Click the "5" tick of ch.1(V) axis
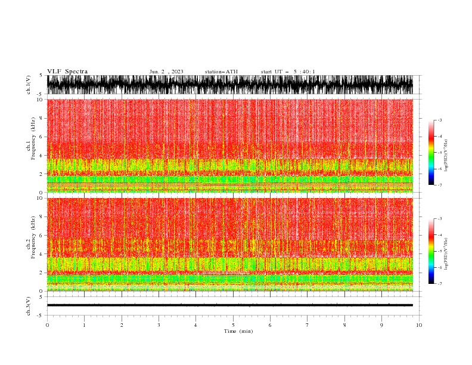 click(41, 75)
